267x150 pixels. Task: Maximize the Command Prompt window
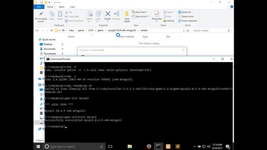(x=222, y=59)
